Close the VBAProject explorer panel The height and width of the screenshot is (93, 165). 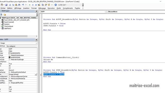pos(36,11)
